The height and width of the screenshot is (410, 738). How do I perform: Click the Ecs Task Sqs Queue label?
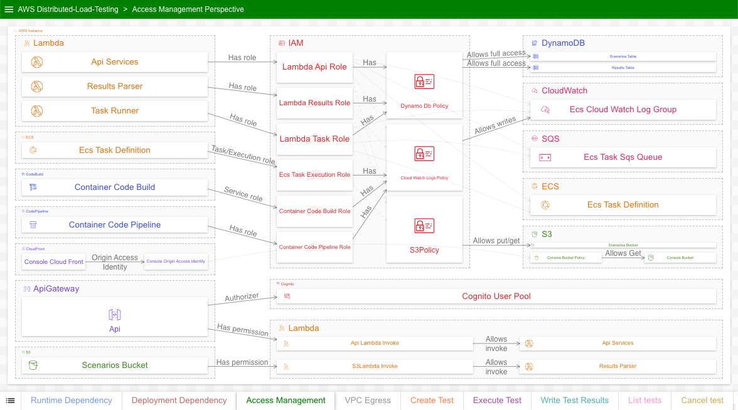point(623,157)
